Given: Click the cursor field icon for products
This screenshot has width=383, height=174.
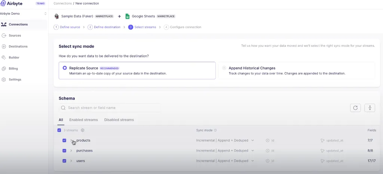Looking at the screenshot, I should pyautogui.click(x=322, y=141).
